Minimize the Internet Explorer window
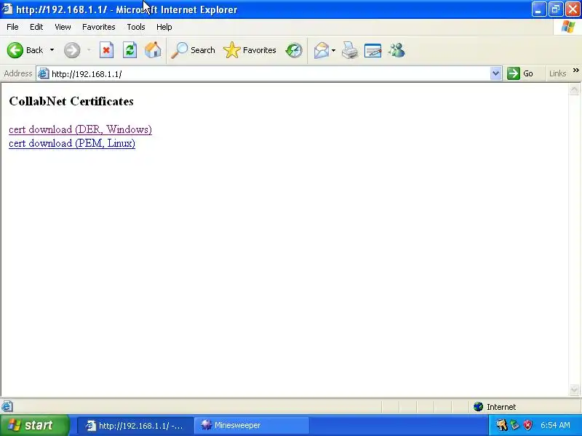This screenshot has width=582, height=436. tap(538, 9)
